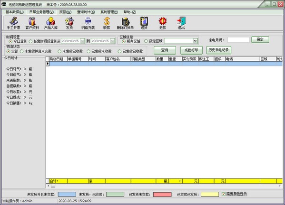
Task: Open the start date dropdown arrow
Action: tap(82, 41)
